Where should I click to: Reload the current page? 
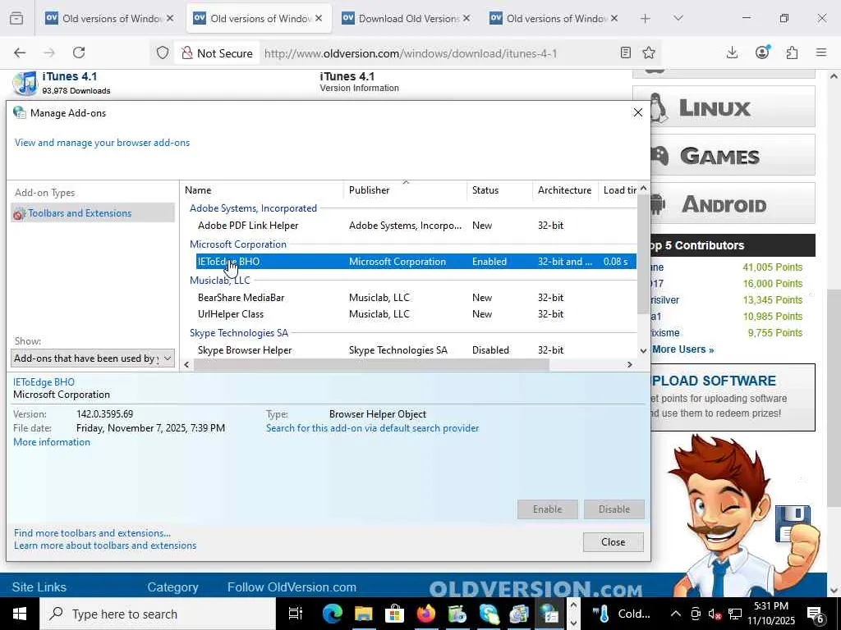coord(79,52)
